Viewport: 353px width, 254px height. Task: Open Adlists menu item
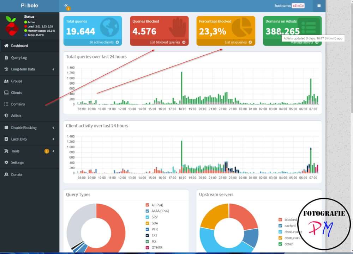pos(30,116)
